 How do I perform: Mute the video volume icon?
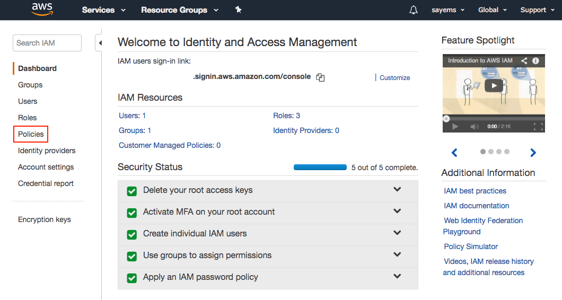tap(474, 127)
